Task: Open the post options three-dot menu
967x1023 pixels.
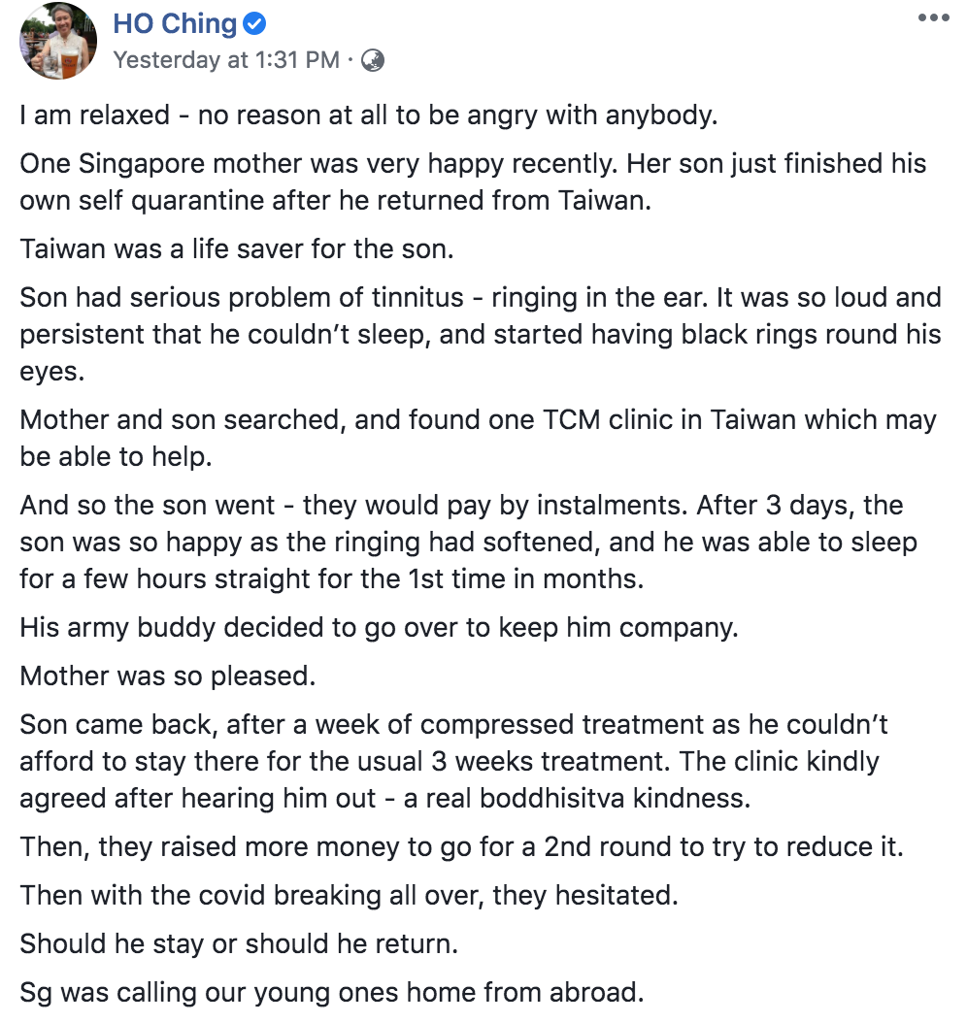Action: 933,17
